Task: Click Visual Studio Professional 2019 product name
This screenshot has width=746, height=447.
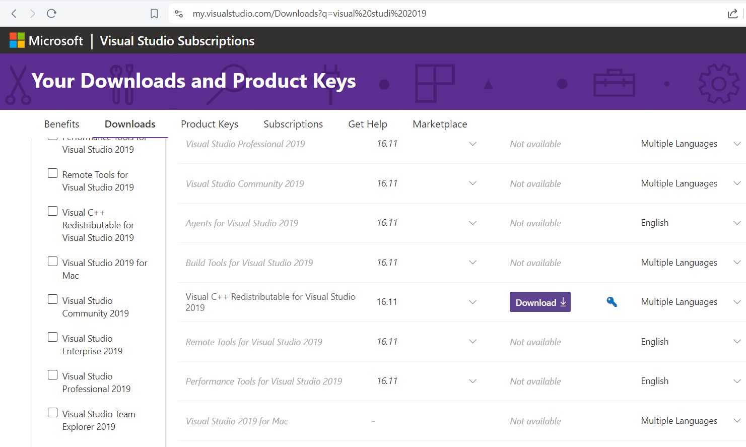Action: tap(245, 144)
